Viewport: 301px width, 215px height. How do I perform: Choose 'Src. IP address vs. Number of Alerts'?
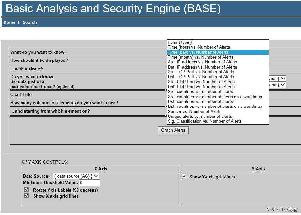pos(218,62)
